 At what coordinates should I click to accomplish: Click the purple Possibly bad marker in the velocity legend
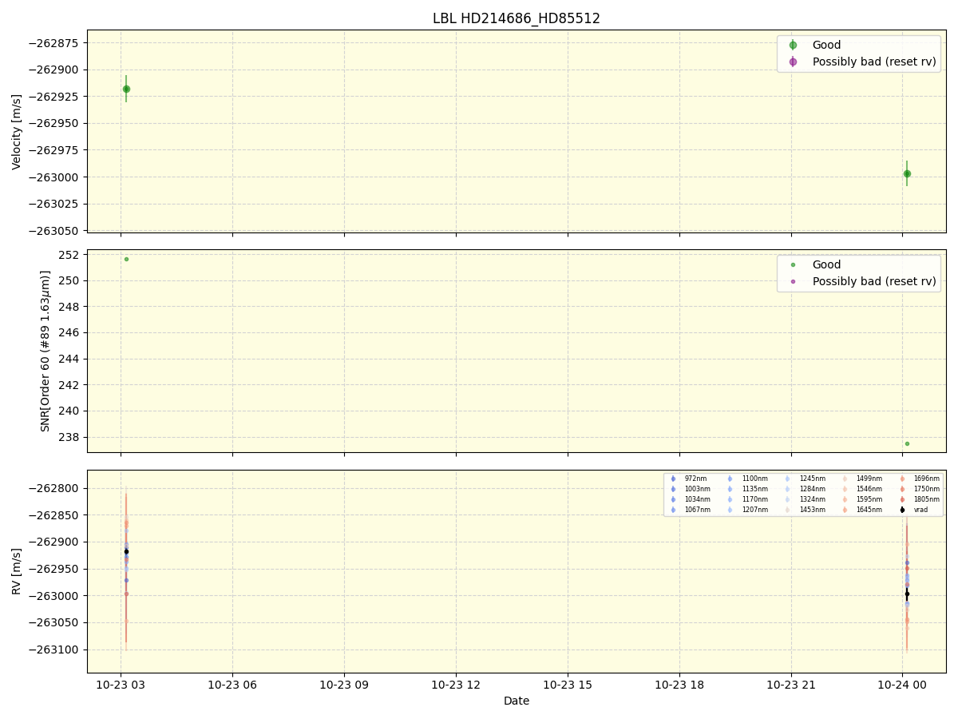point(793,62)
